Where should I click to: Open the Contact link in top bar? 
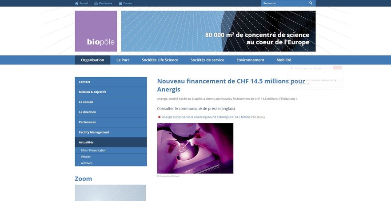point(128,3)
